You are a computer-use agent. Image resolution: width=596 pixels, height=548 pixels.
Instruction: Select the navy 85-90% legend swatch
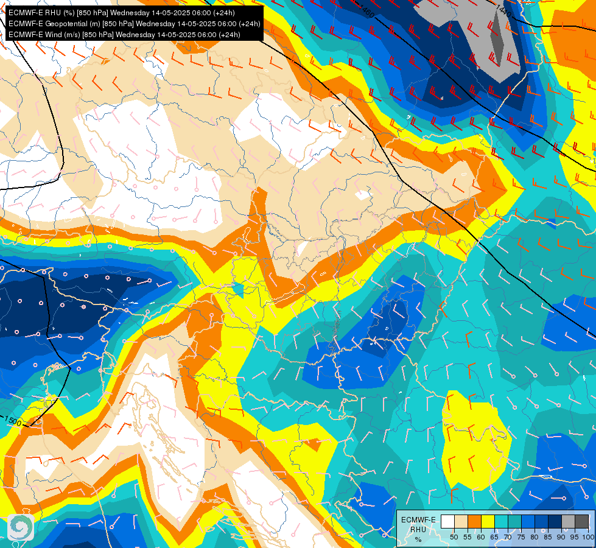(555, 521)
